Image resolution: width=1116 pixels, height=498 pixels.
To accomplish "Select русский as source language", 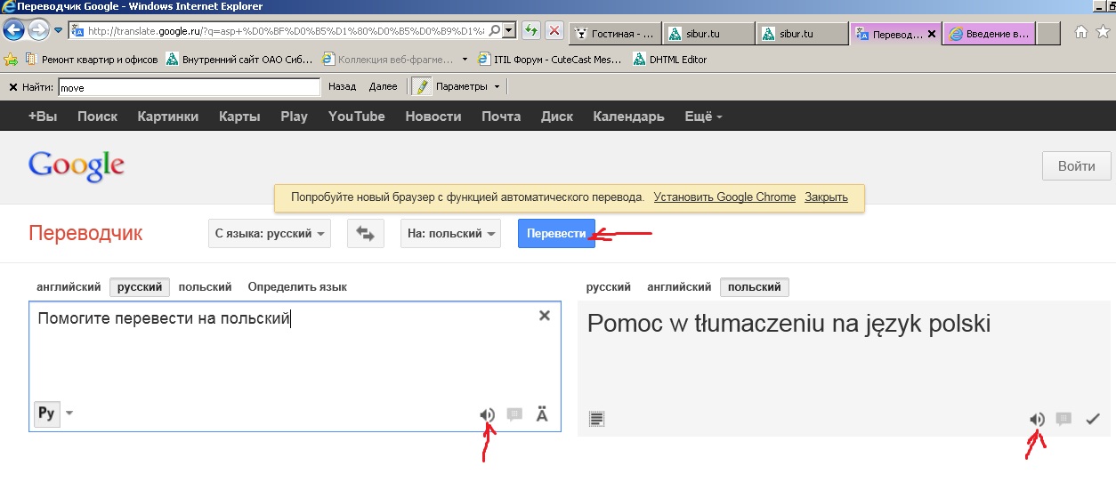I will (140, 287).
